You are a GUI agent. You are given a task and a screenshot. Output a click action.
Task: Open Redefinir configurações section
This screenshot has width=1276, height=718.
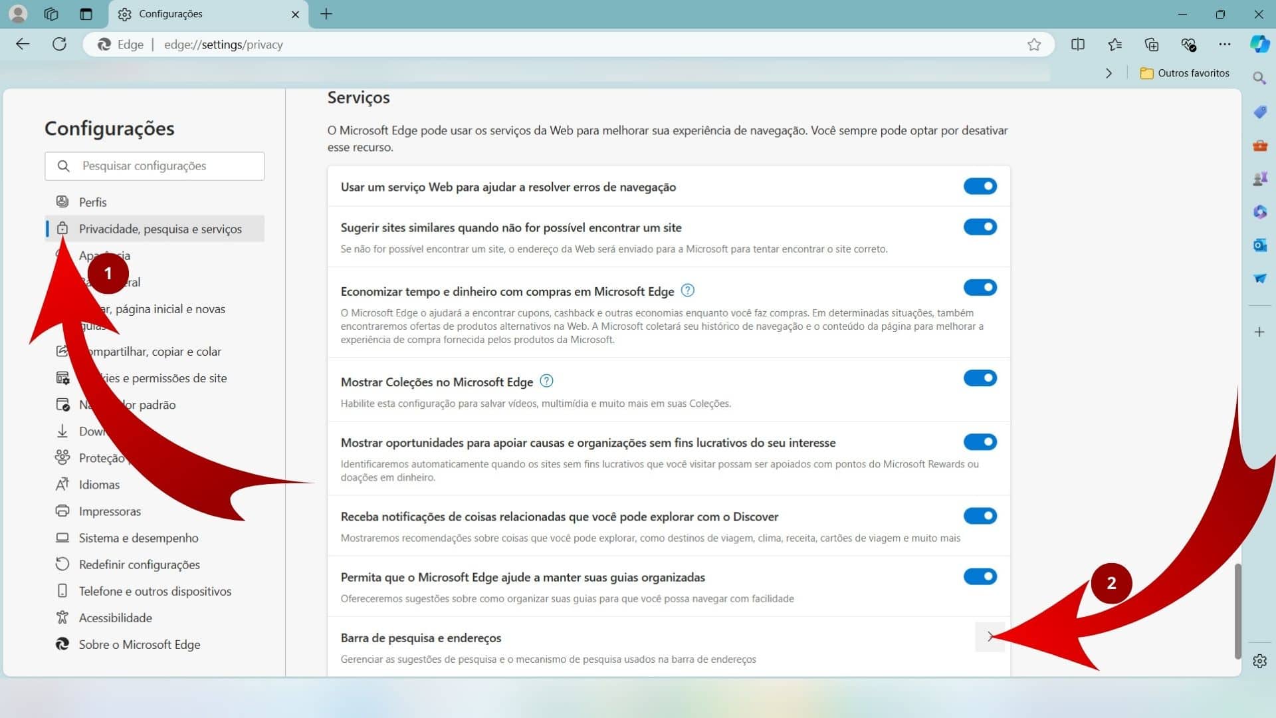pos(154,564)
